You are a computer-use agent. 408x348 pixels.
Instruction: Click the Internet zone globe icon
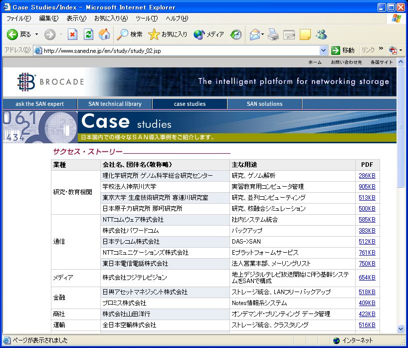pos(337,341)
